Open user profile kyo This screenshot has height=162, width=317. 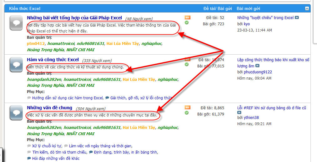pos(247,24)
